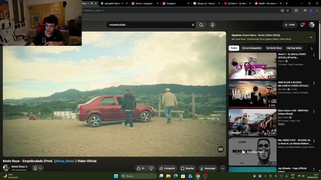The width and height of the screenshot is (321, 180).
Task: Open a new browser tab
Action: (287, 3)
